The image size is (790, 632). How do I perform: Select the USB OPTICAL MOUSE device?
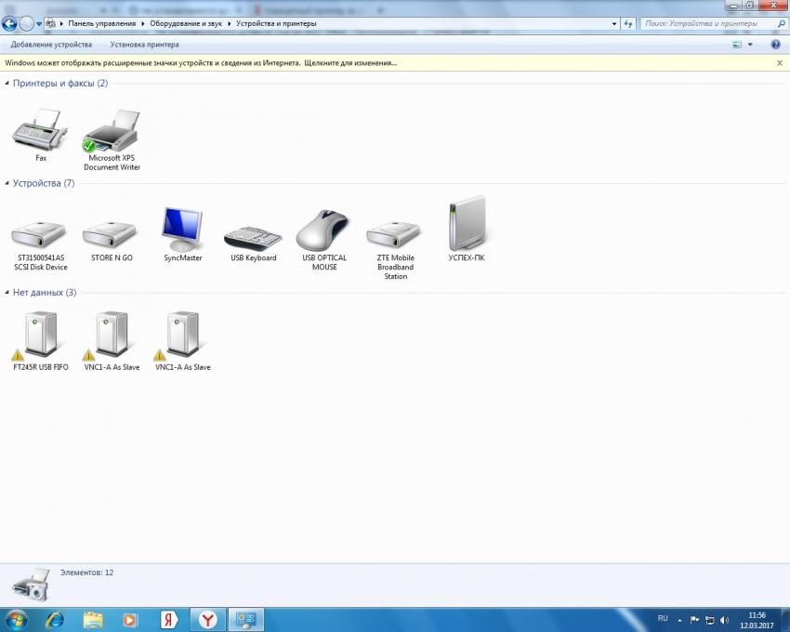(324, 231)
